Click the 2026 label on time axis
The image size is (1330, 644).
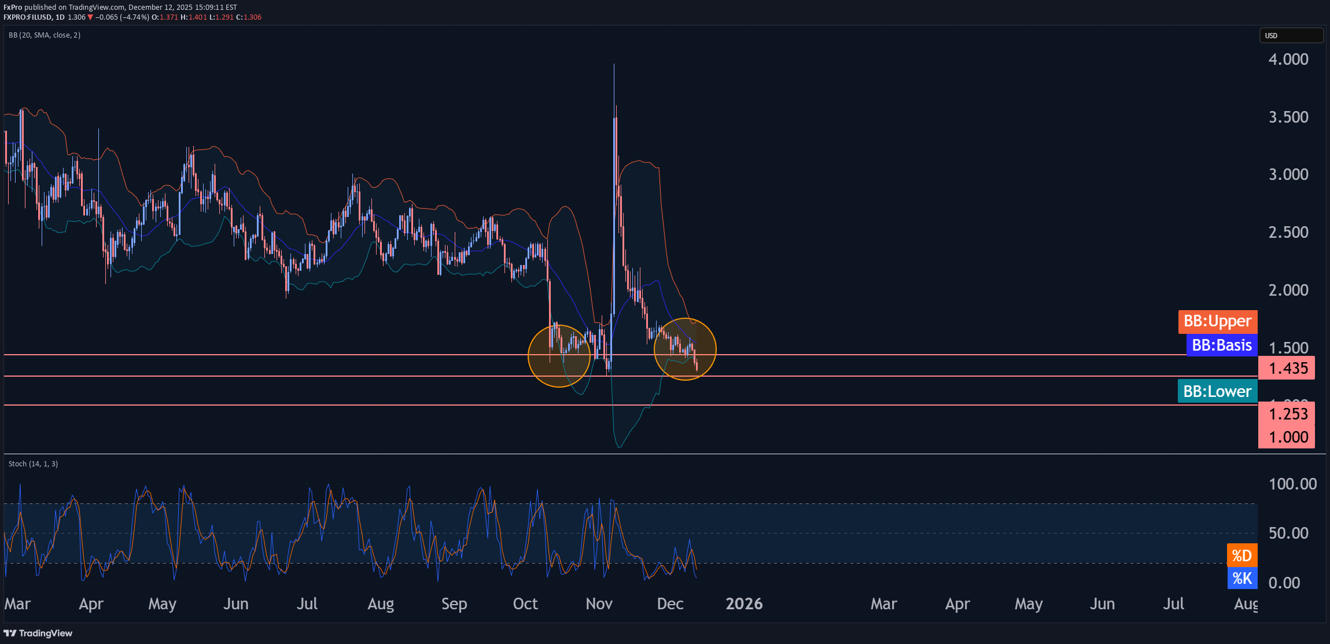pos(744,604)
